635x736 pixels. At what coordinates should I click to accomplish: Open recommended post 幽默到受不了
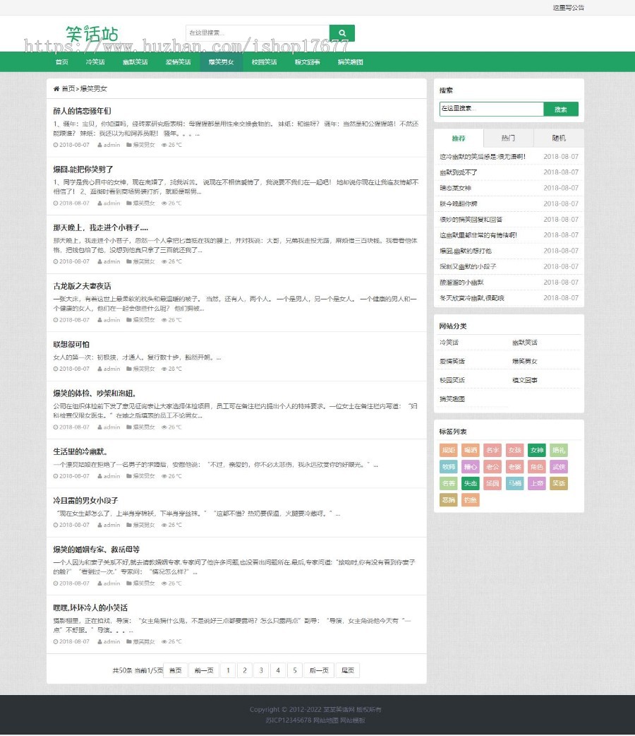pos(458,173)
